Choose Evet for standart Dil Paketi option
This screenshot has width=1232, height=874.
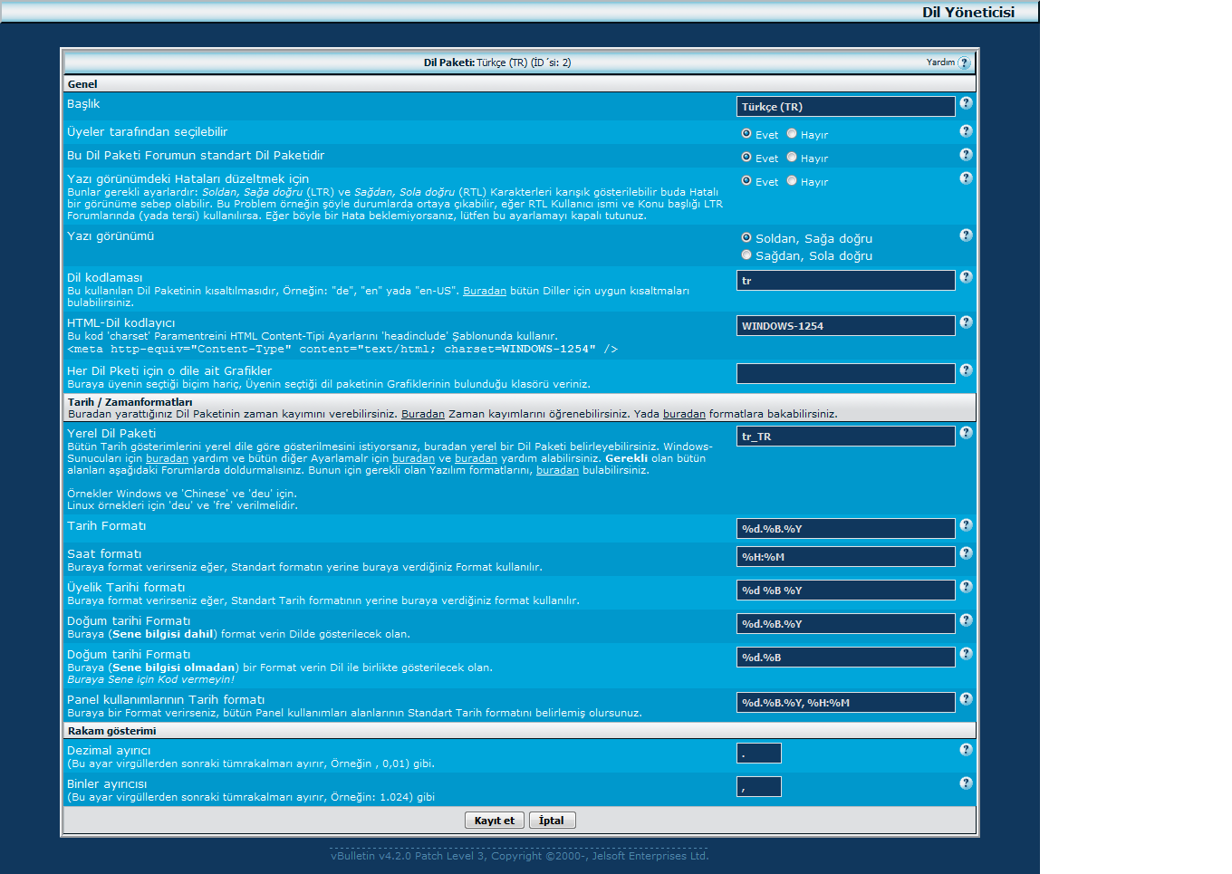click(x=746, y=158)
